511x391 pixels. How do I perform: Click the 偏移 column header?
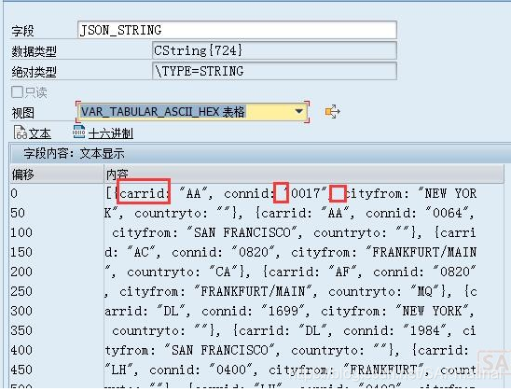pos(56,175)
